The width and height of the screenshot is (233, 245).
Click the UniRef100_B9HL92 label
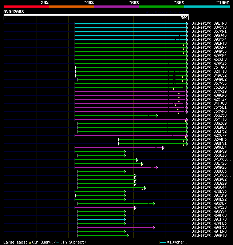pyautogui.click(x=209, y=200)
